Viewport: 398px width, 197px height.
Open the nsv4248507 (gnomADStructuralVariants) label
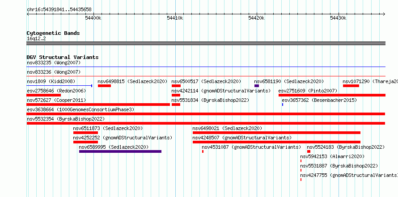[x=242, y=138]
